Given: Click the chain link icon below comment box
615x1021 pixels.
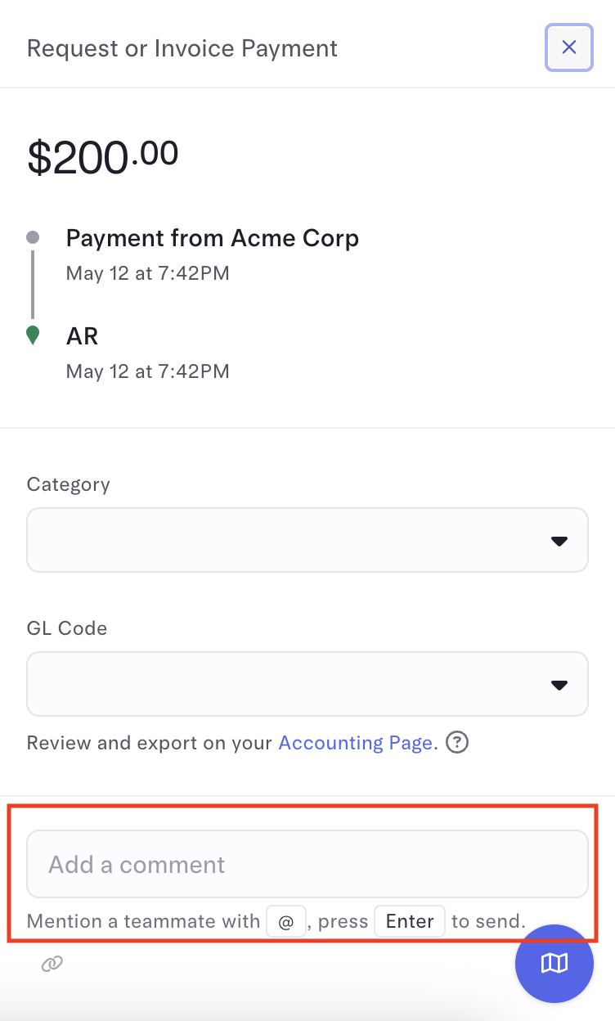Looking at the screenshot, I should pyautogui.click(x=52, y=965).
